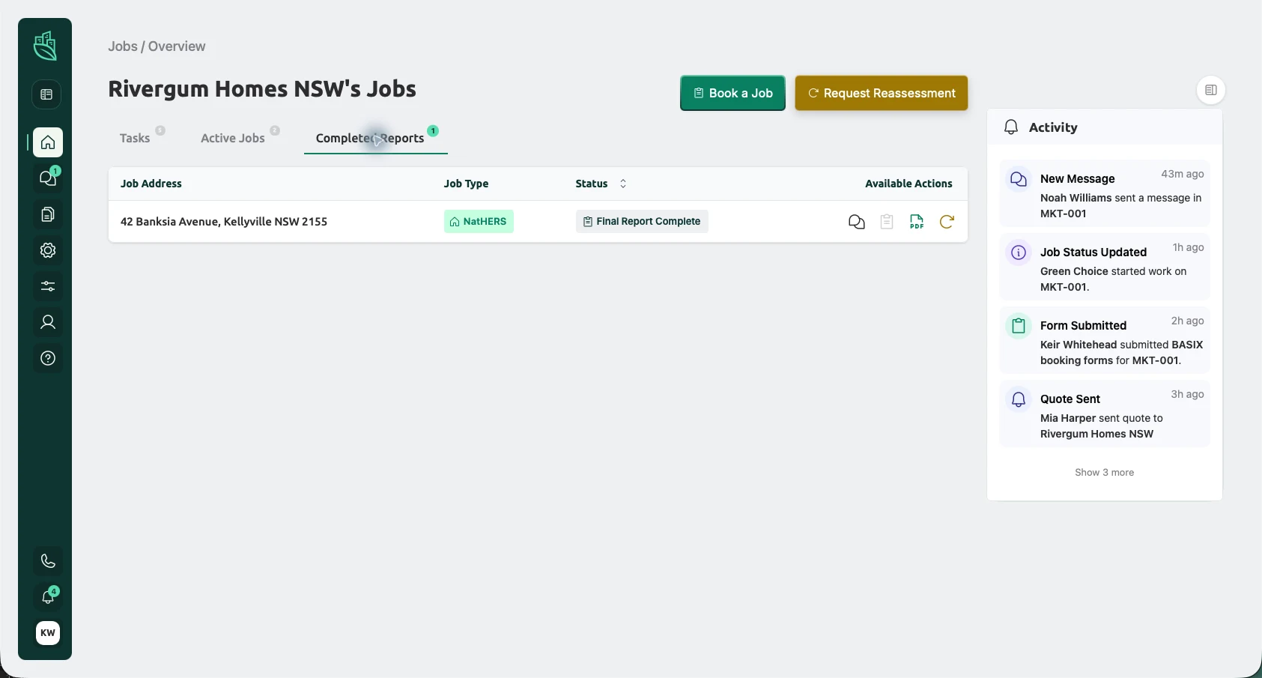
Task: Open the messages icon in sidebar
Action: tap(48, 178)
